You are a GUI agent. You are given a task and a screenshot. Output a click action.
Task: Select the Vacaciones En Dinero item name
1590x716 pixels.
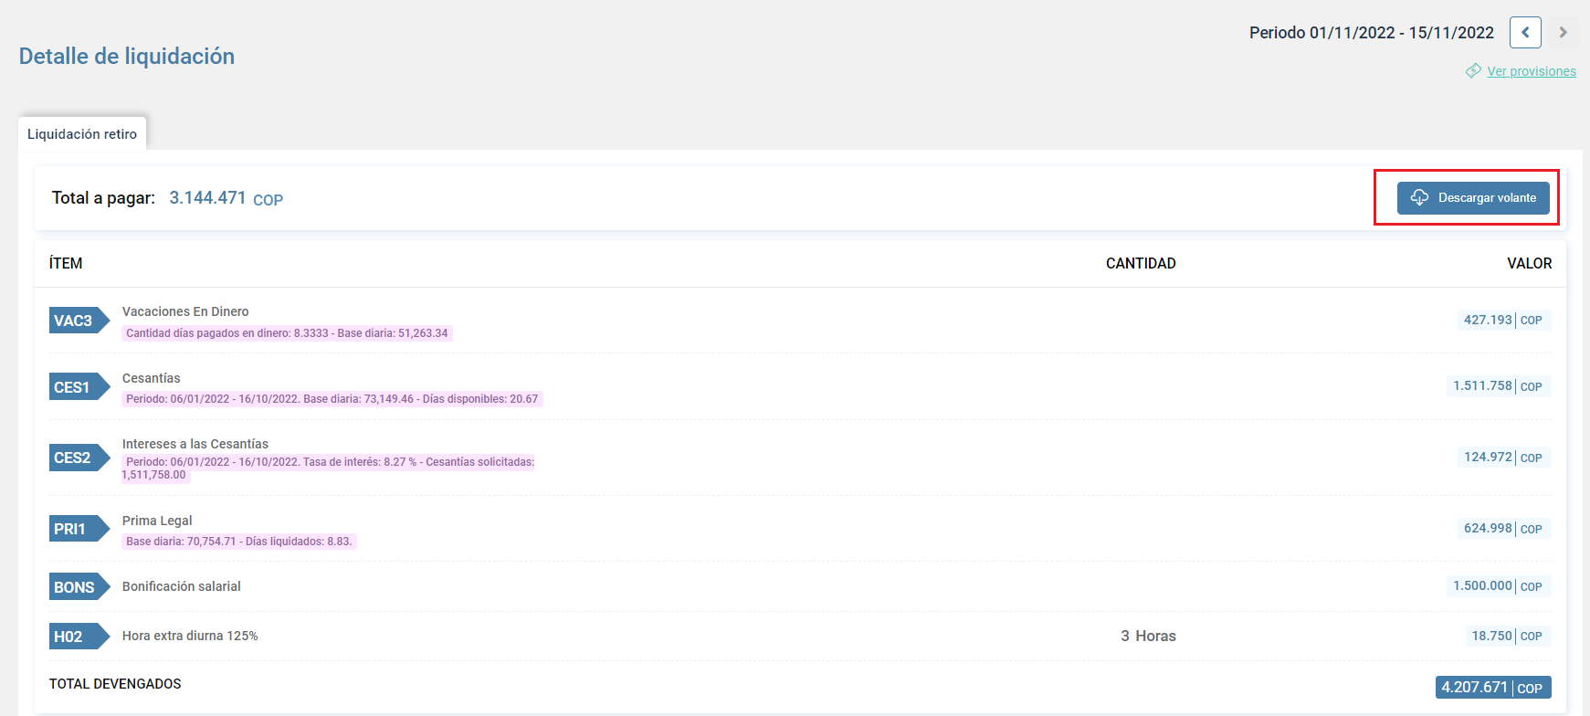point(185,311)
